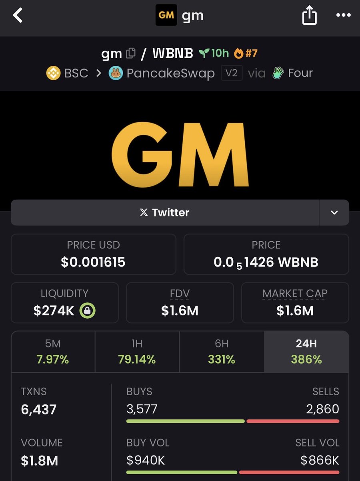Tap the BSC chain logo

point(53,73)
